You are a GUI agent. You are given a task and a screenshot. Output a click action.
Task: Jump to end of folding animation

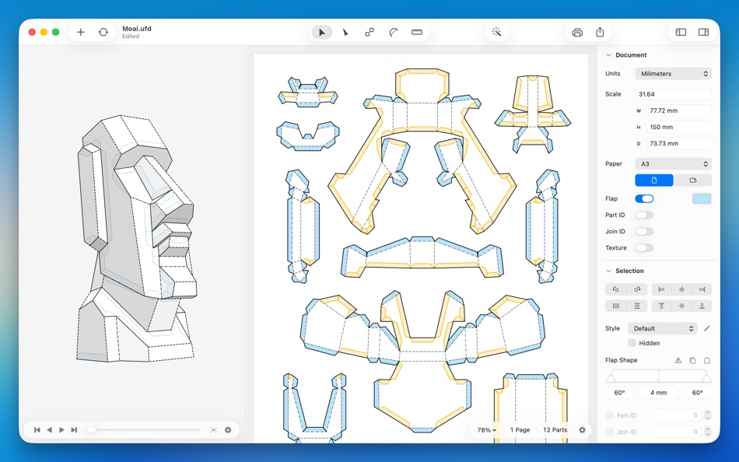(x=74, y=430)
